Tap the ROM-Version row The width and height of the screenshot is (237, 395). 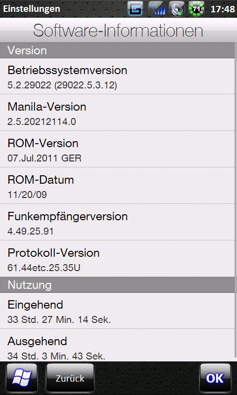tap(118, 149)
